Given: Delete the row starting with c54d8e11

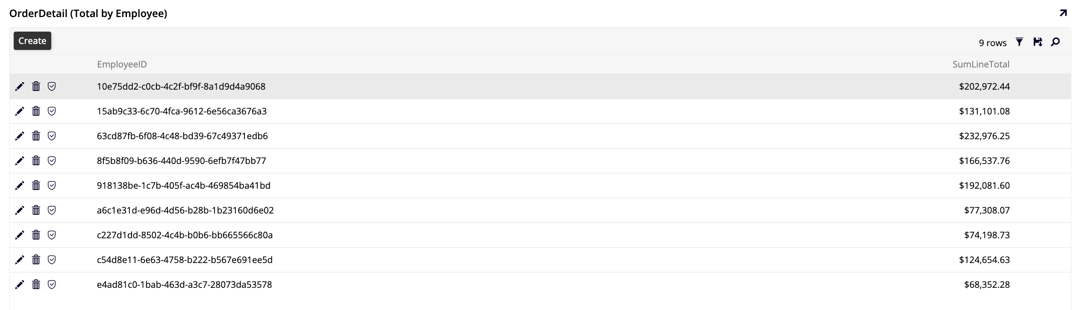Looking at the screenshot, I should click(x=36, y=260).
